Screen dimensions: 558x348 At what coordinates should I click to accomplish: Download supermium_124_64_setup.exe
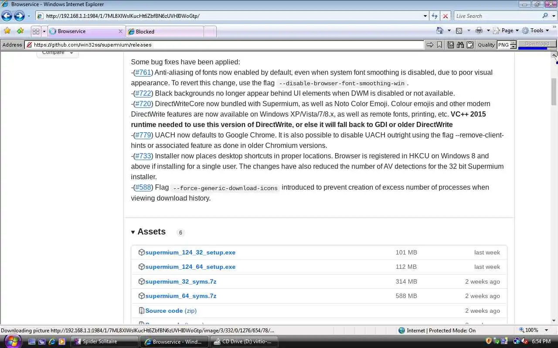pyautogui.click(x=190, y=267)
